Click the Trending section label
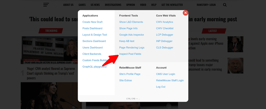This screenshot has width=266, height=109. [51, 31]
